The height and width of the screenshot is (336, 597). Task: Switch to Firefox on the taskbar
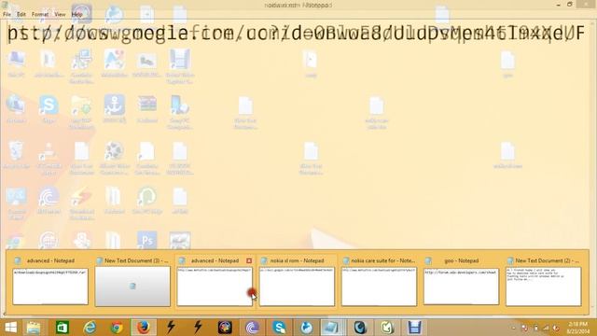143,328
